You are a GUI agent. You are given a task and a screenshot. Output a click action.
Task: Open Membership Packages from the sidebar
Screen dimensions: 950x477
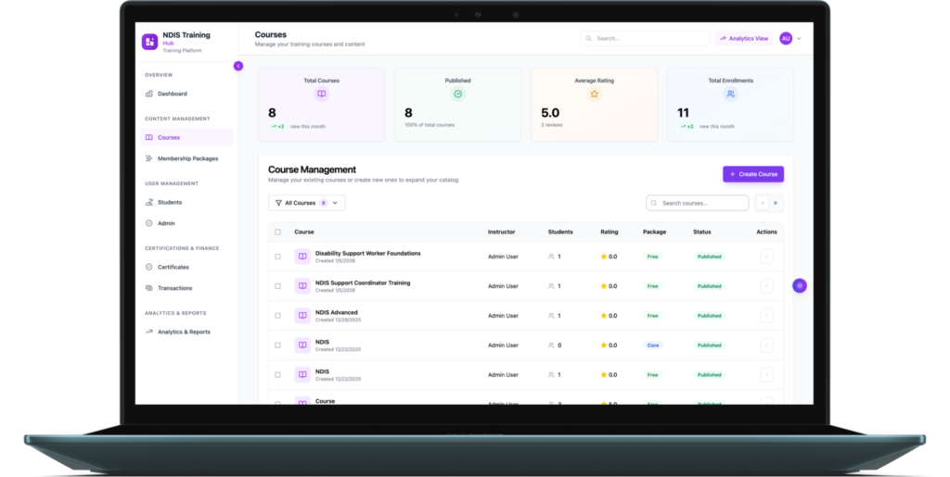coord(187,158)
